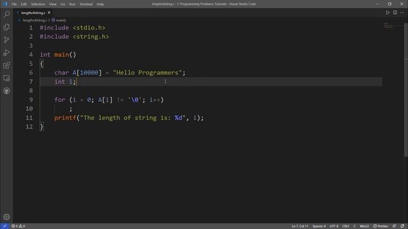Change Spaces: 4 indentation setting
The height and width of the screenshot is (229, 408).
tap(319, 226)
